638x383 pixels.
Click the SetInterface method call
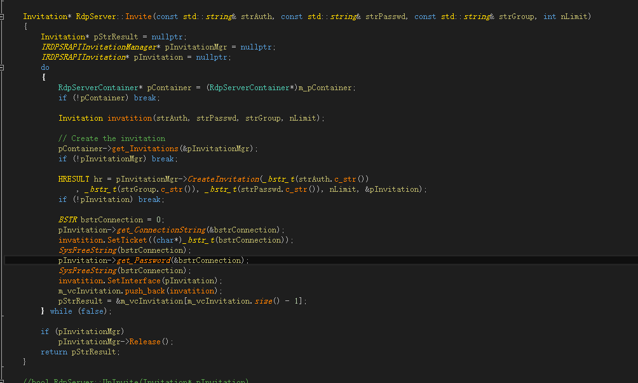pyautogui.click(x=133, y=280)
